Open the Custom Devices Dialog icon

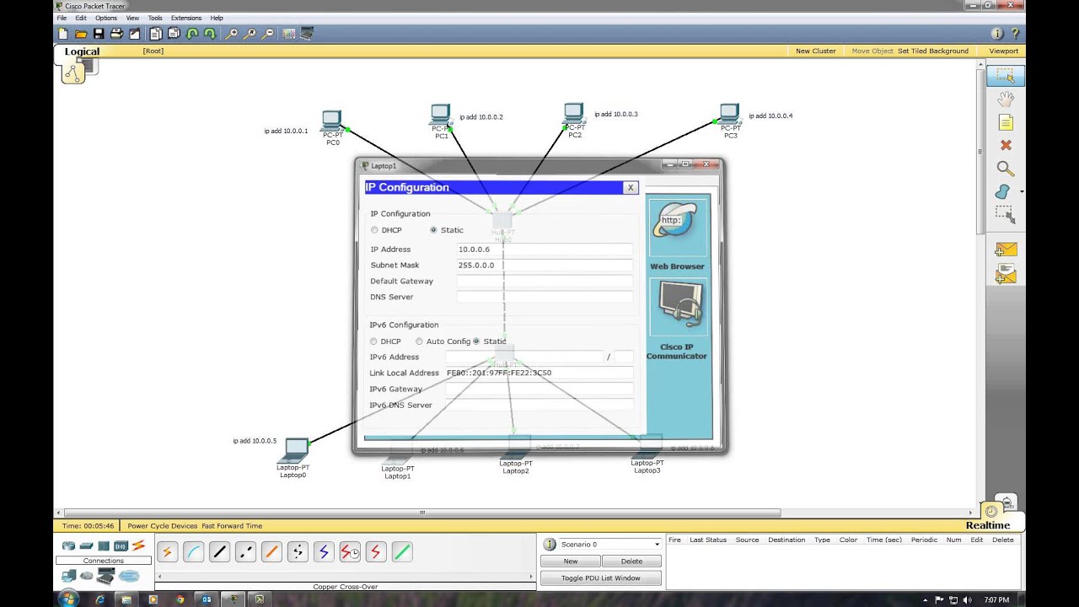click(307, 34)
